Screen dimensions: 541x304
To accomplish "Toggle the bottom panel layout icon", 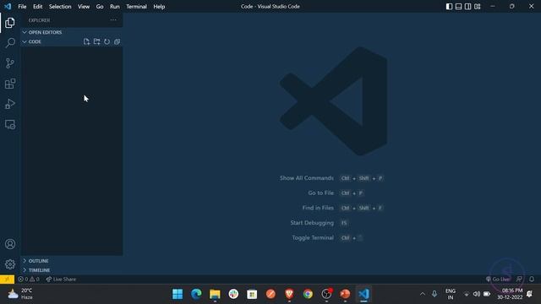I will (458, 7).
